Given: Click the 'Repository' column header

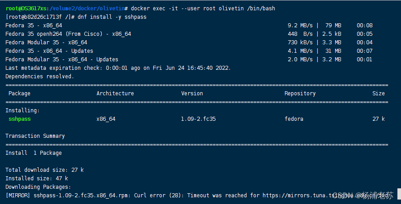Looking at the screenshot, I should tap(300, 93).
